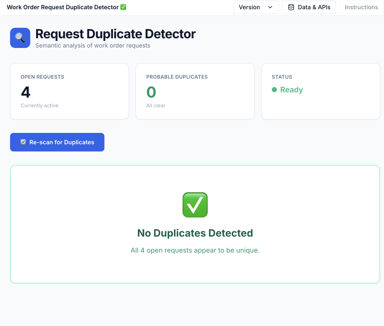Screen dimensions: 384x326
Task: Click the 'Currently active' caption
Action: [x=39, y=106]
